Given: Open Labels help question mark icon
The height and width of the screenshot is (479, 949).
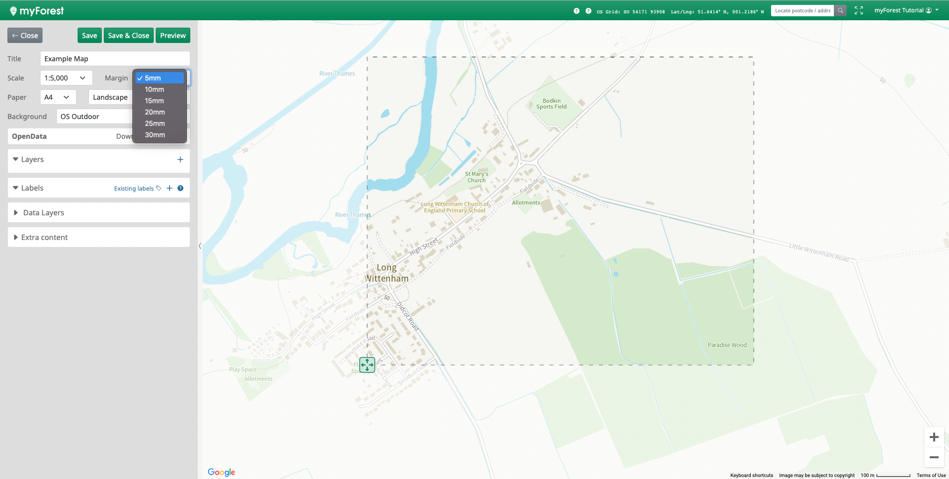Looking at the screenshot, I should point(180,188).
